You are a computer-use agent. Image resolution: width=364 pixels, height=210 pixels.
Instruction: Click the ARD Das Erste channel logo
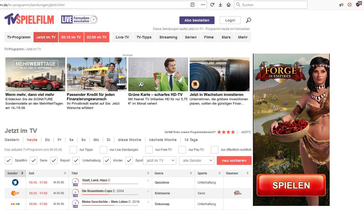pyautogui.click(x=15, y=182)
